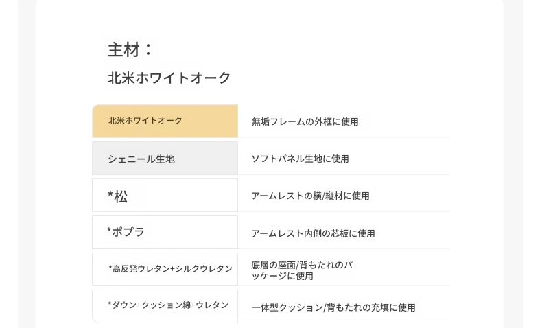Click the アームレストの横/縦材に使用 description
This screenshot has height=328, width=542.
(310, 196)
